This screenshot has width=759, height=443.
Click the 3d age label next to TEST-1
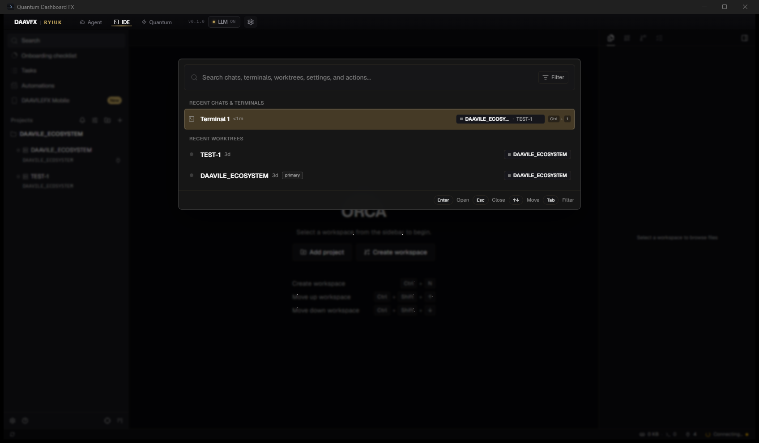227,154
